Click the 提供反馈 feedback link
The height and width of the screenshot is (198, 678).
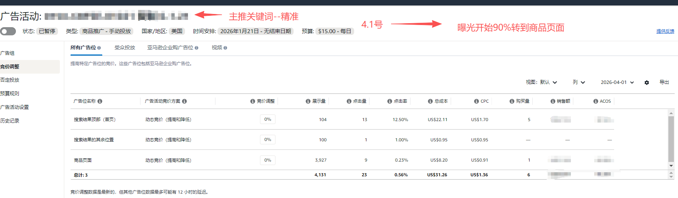click(x=665, y=31)
